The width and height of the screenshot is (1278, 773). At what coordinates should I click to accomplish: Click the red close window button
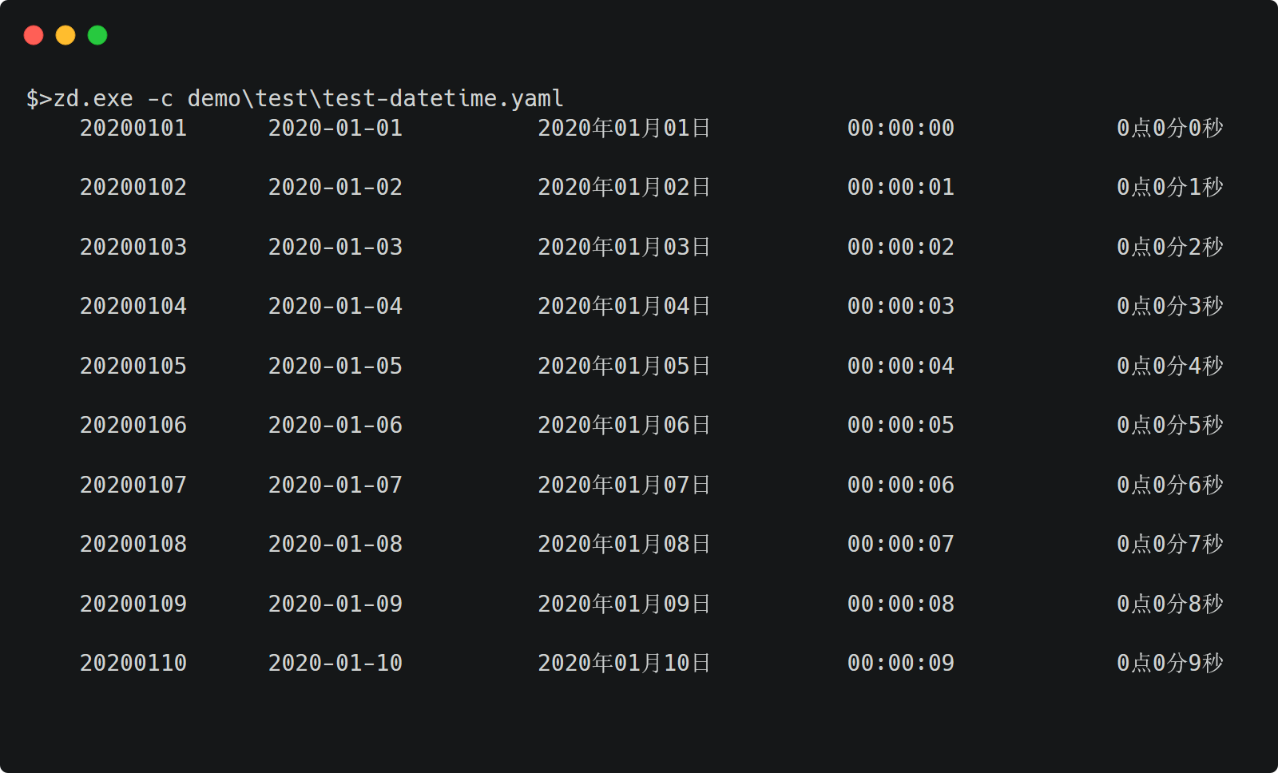pyautogui.click(x=34, y=35)
